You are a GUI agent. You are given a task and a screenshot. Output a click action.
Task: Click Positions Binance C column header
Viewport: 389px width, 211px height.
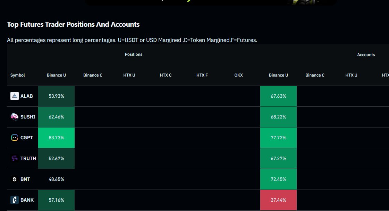pyautogui.click(x=93, y=75)
